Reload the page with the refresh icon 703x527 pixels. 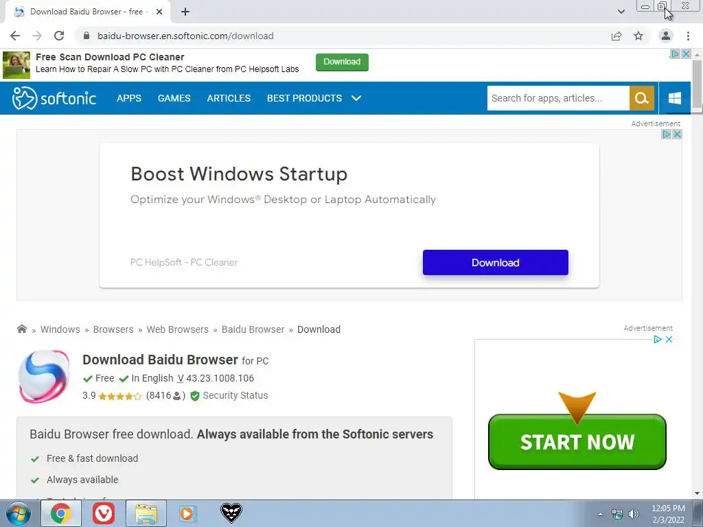coord(59,36)
